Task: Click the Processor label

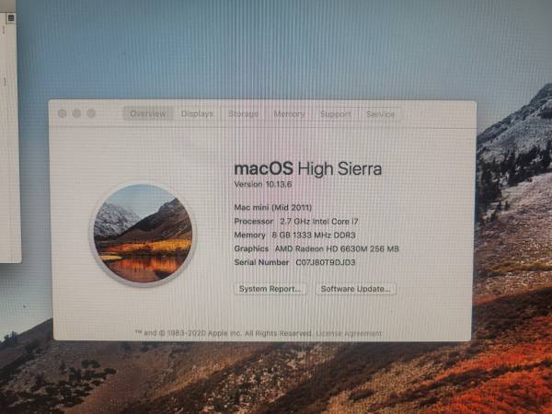Action: click(254, 222)
